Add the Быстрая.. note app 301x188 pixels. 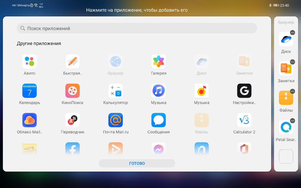pos(72,61)
